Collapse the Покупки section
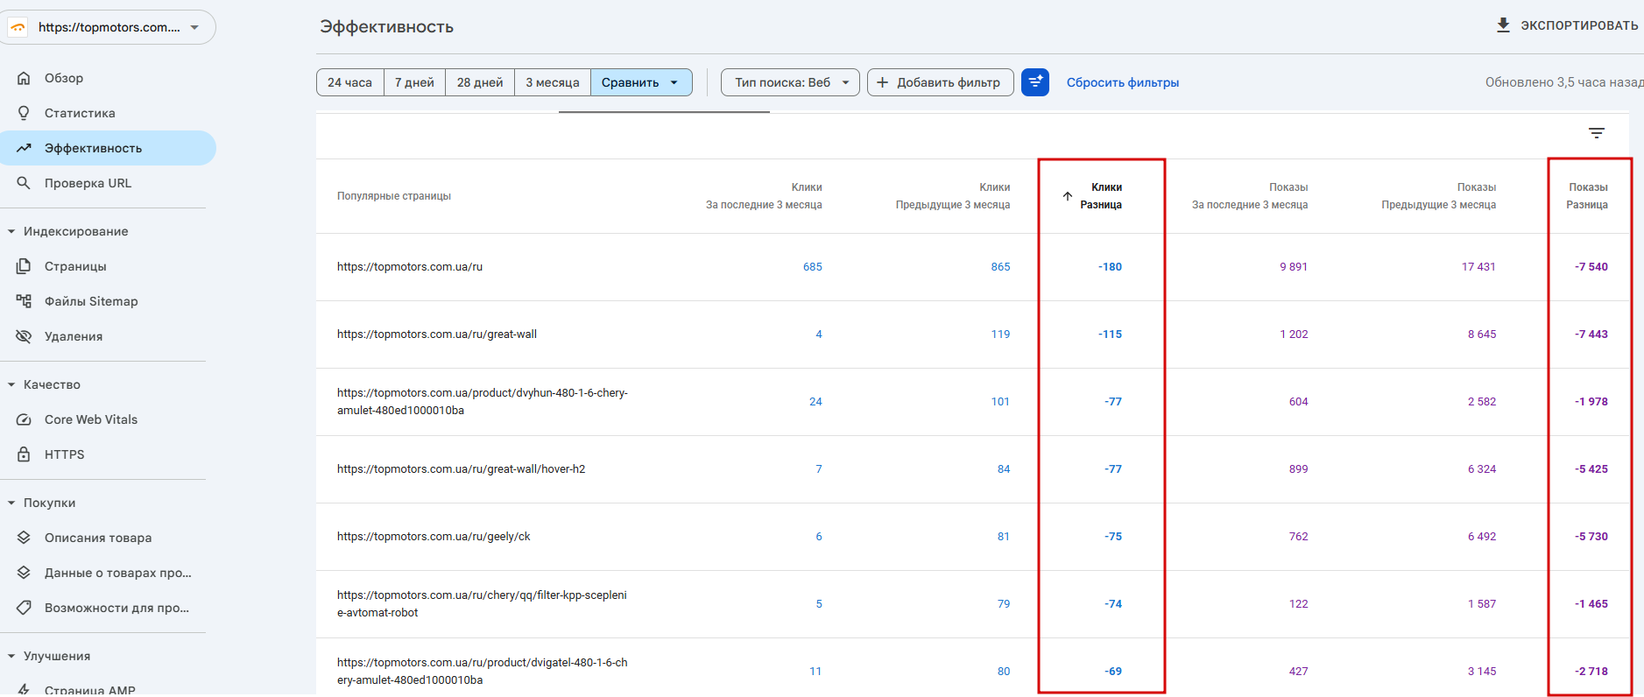 click(11, 503)
